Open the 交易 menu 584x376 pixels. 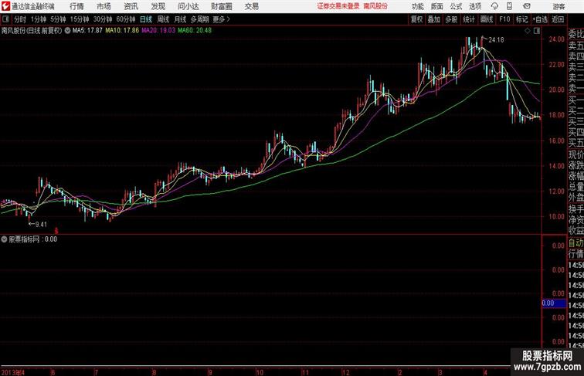click(252, 6)
